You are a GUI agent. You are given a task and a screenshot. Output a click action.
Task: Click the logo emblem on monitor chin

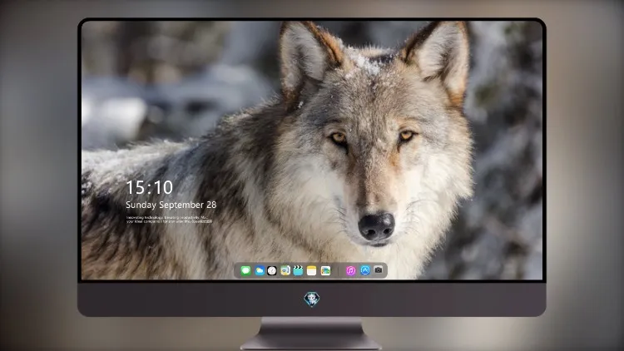point(312,299)
